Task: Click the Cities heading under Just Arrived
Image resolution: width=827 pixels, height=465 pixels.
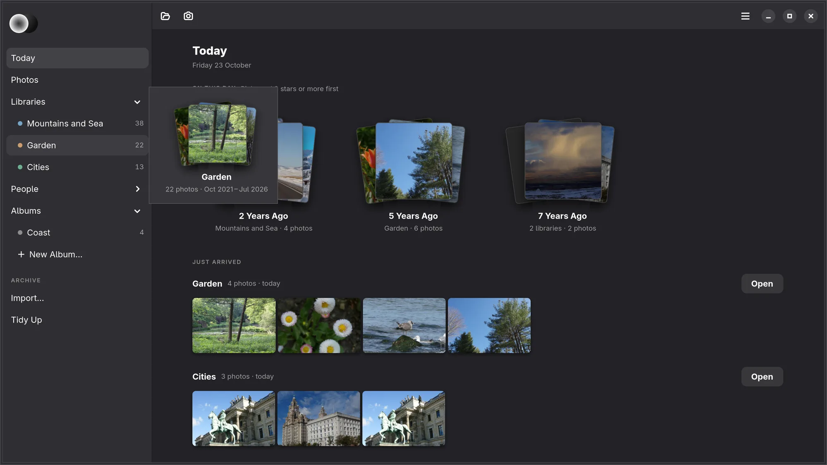Action: point(204,377)
